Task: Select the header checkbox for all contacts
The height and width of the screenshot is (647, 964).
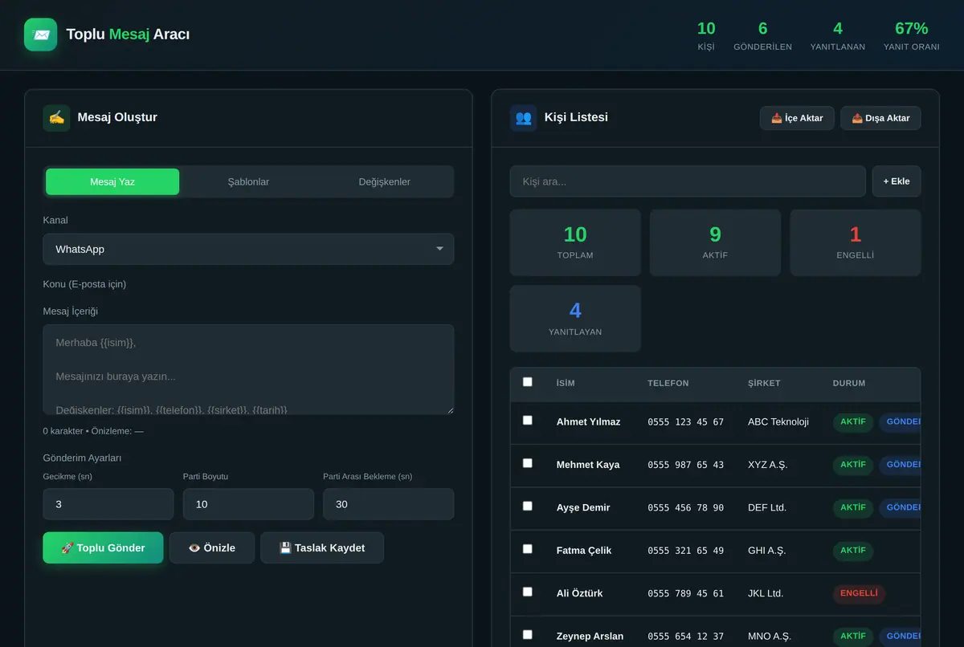Action: coord(527,382)
